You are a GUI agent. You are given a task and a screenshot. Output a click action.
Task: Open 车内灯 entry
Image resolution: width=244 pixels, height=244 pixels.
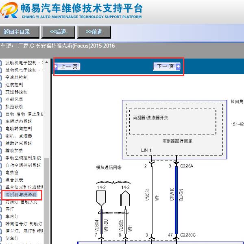pos(12,216)
